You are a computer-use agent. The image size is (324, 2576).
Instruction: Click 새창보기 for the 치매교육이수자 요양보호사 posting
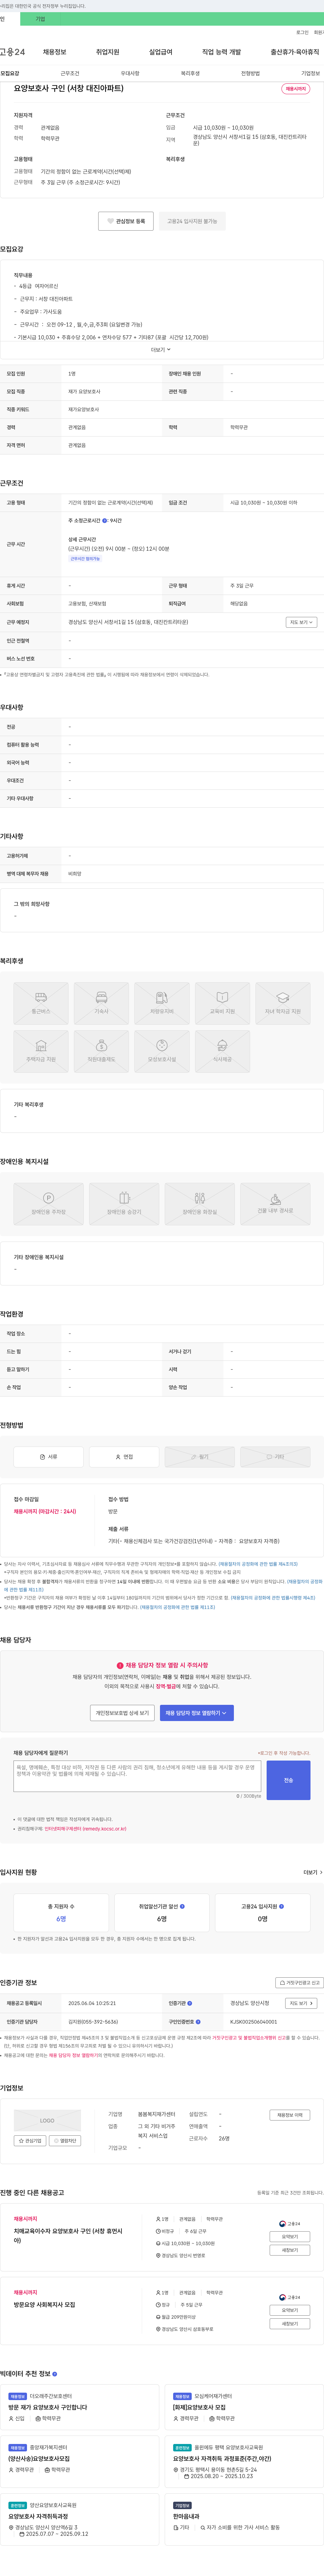(290, 2250)
